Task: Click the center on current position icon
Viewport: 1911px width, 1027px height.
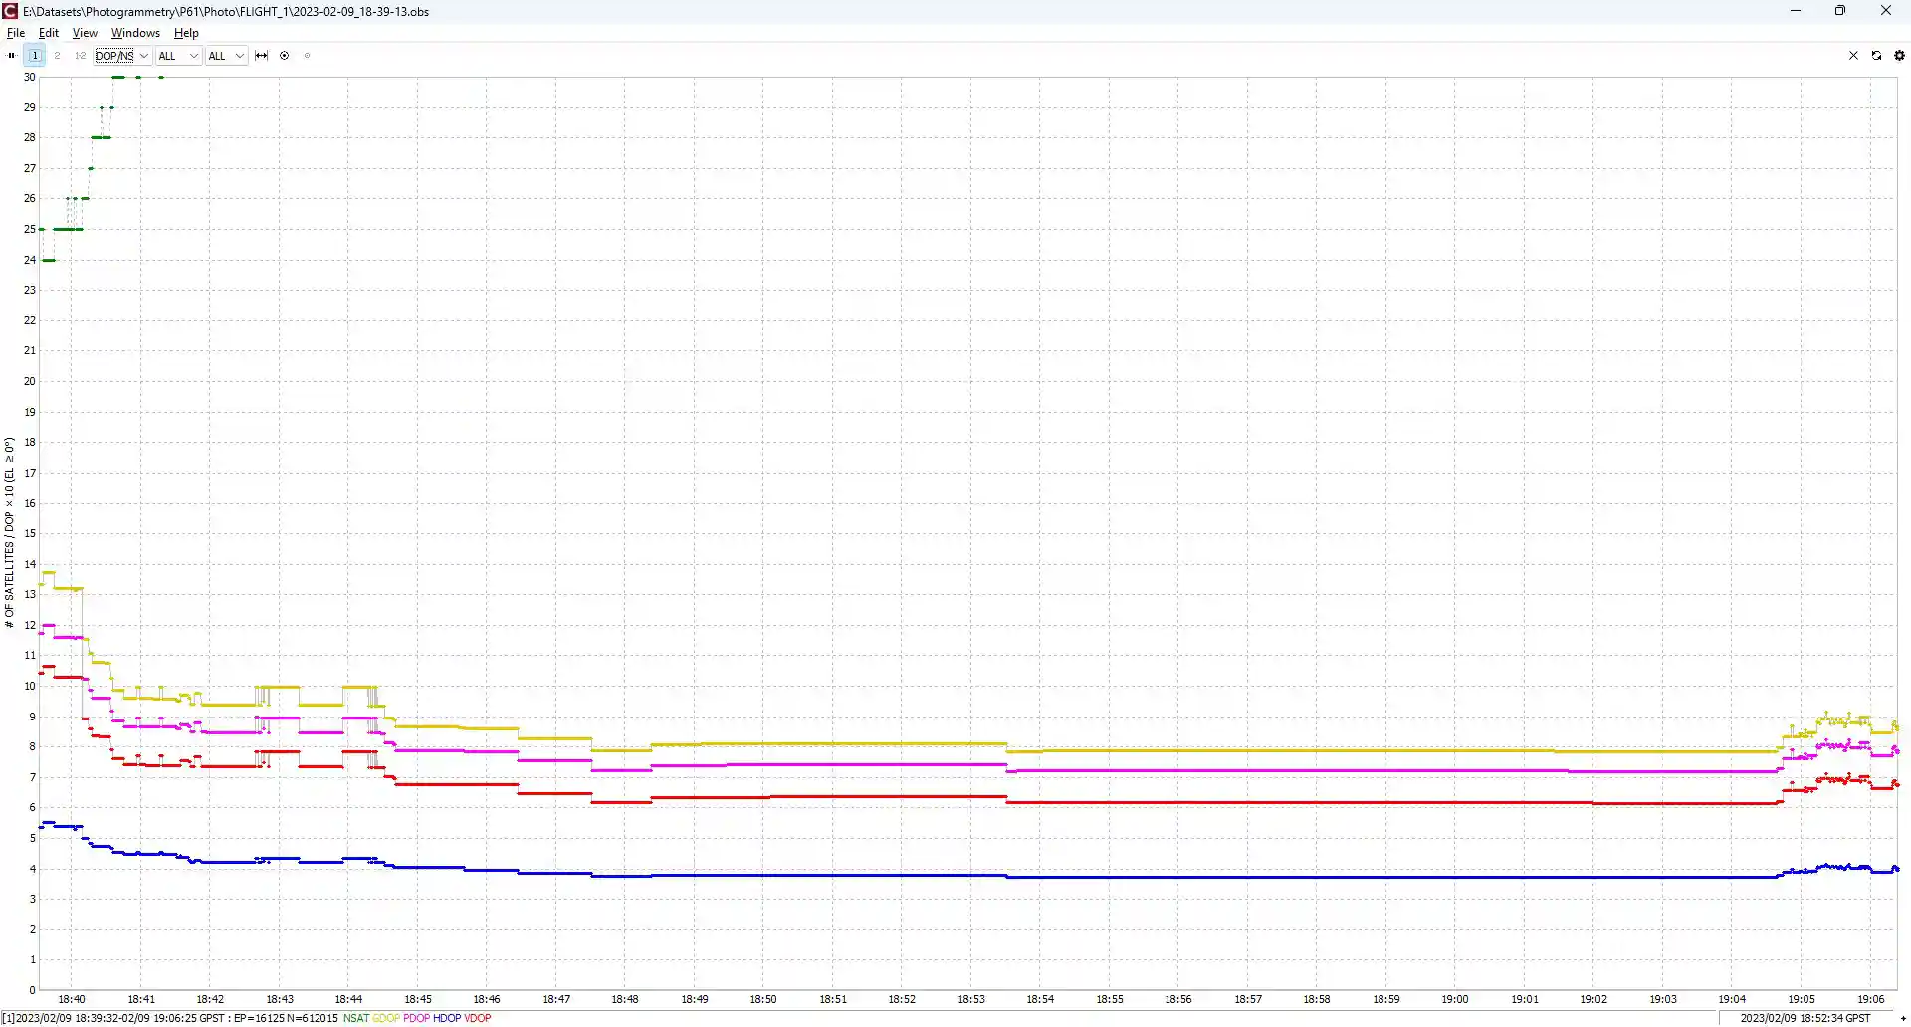Action: click(x=285, y=56)
